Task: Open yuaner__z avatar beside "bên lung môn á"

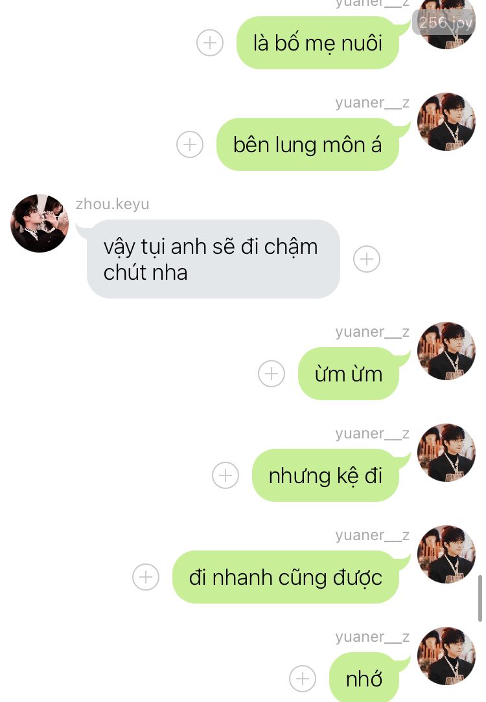Action: tap(446, 122)
